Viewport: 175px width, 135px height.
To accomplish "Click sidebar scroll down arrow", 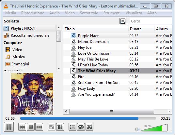I will tap(59, 69).
